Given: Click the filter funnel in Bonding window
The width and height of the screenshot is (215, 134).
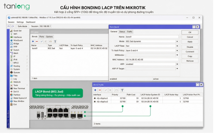Looking at the screenshot, I should [x=56, y=42].
